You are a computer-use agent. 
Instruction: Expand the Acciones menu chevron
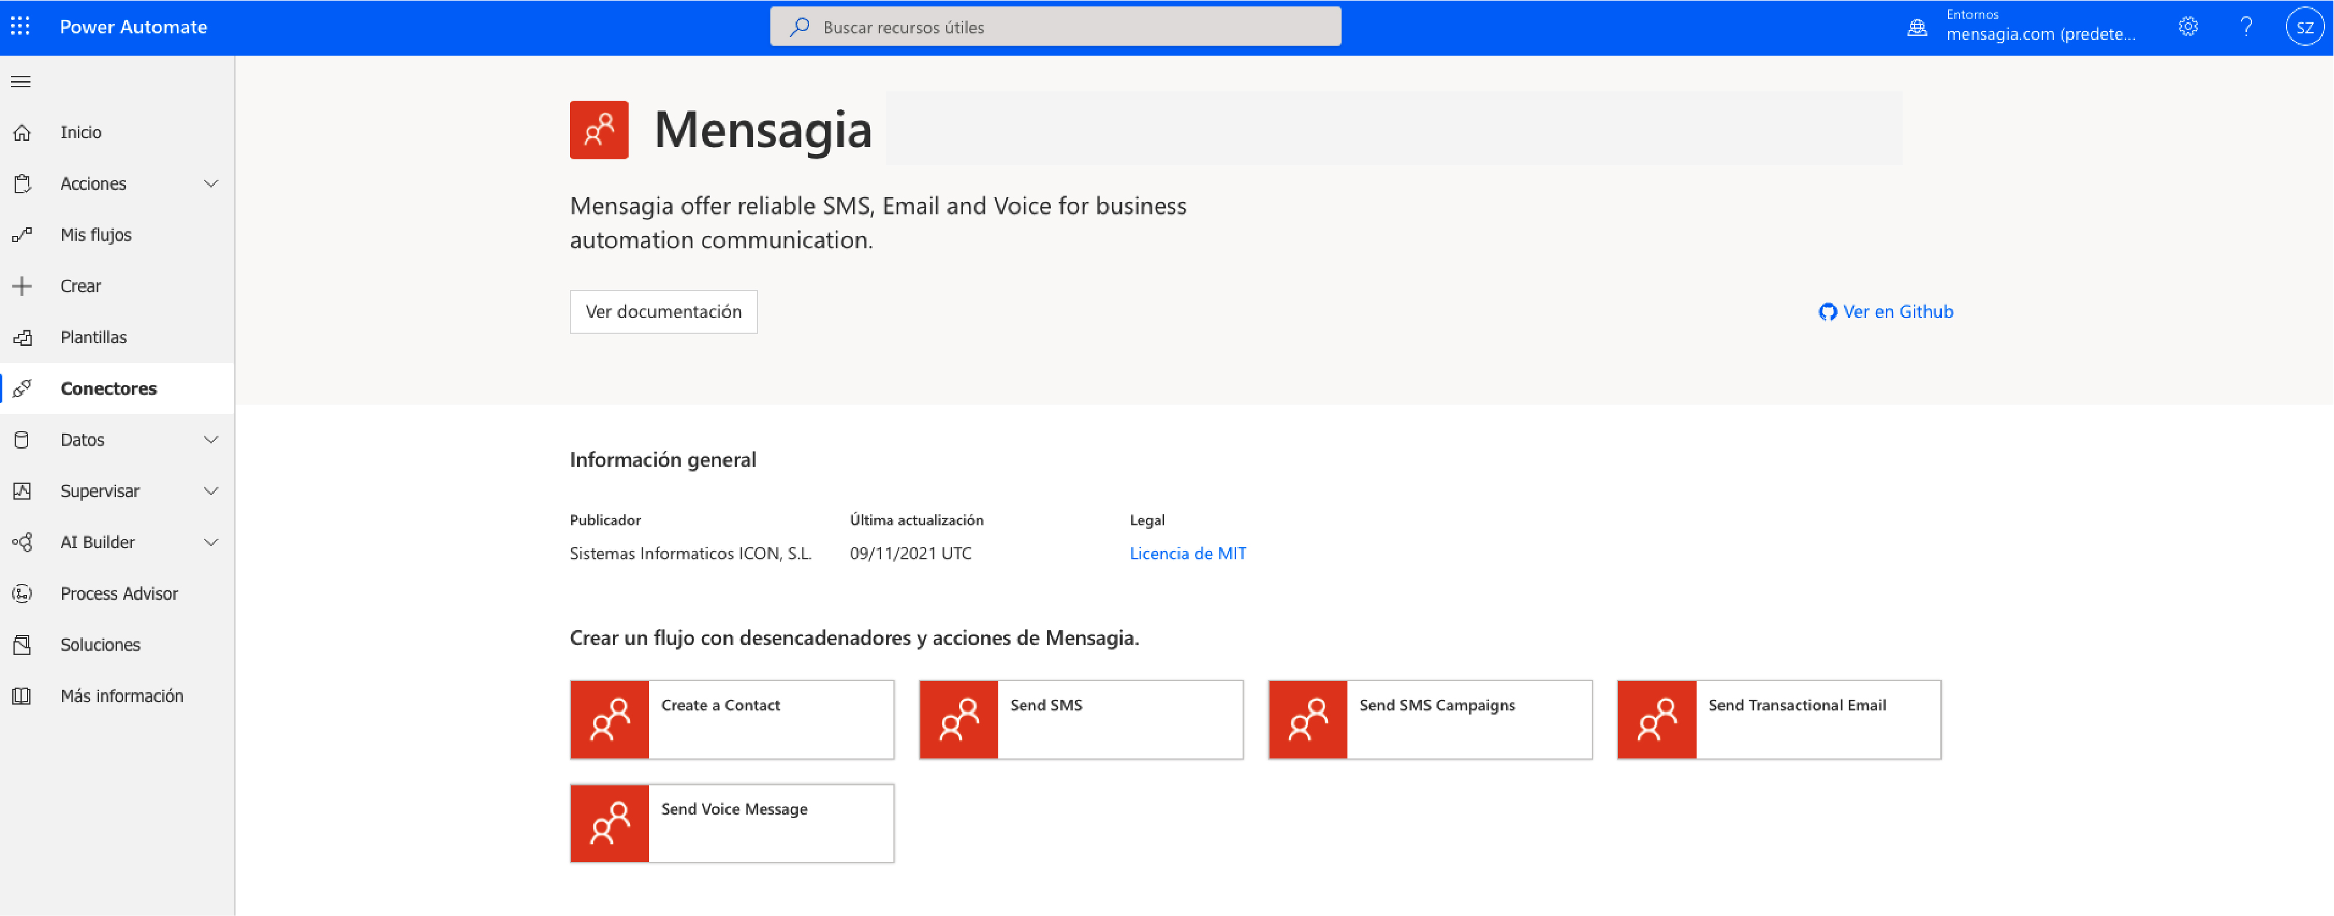[x=211, y=183]
